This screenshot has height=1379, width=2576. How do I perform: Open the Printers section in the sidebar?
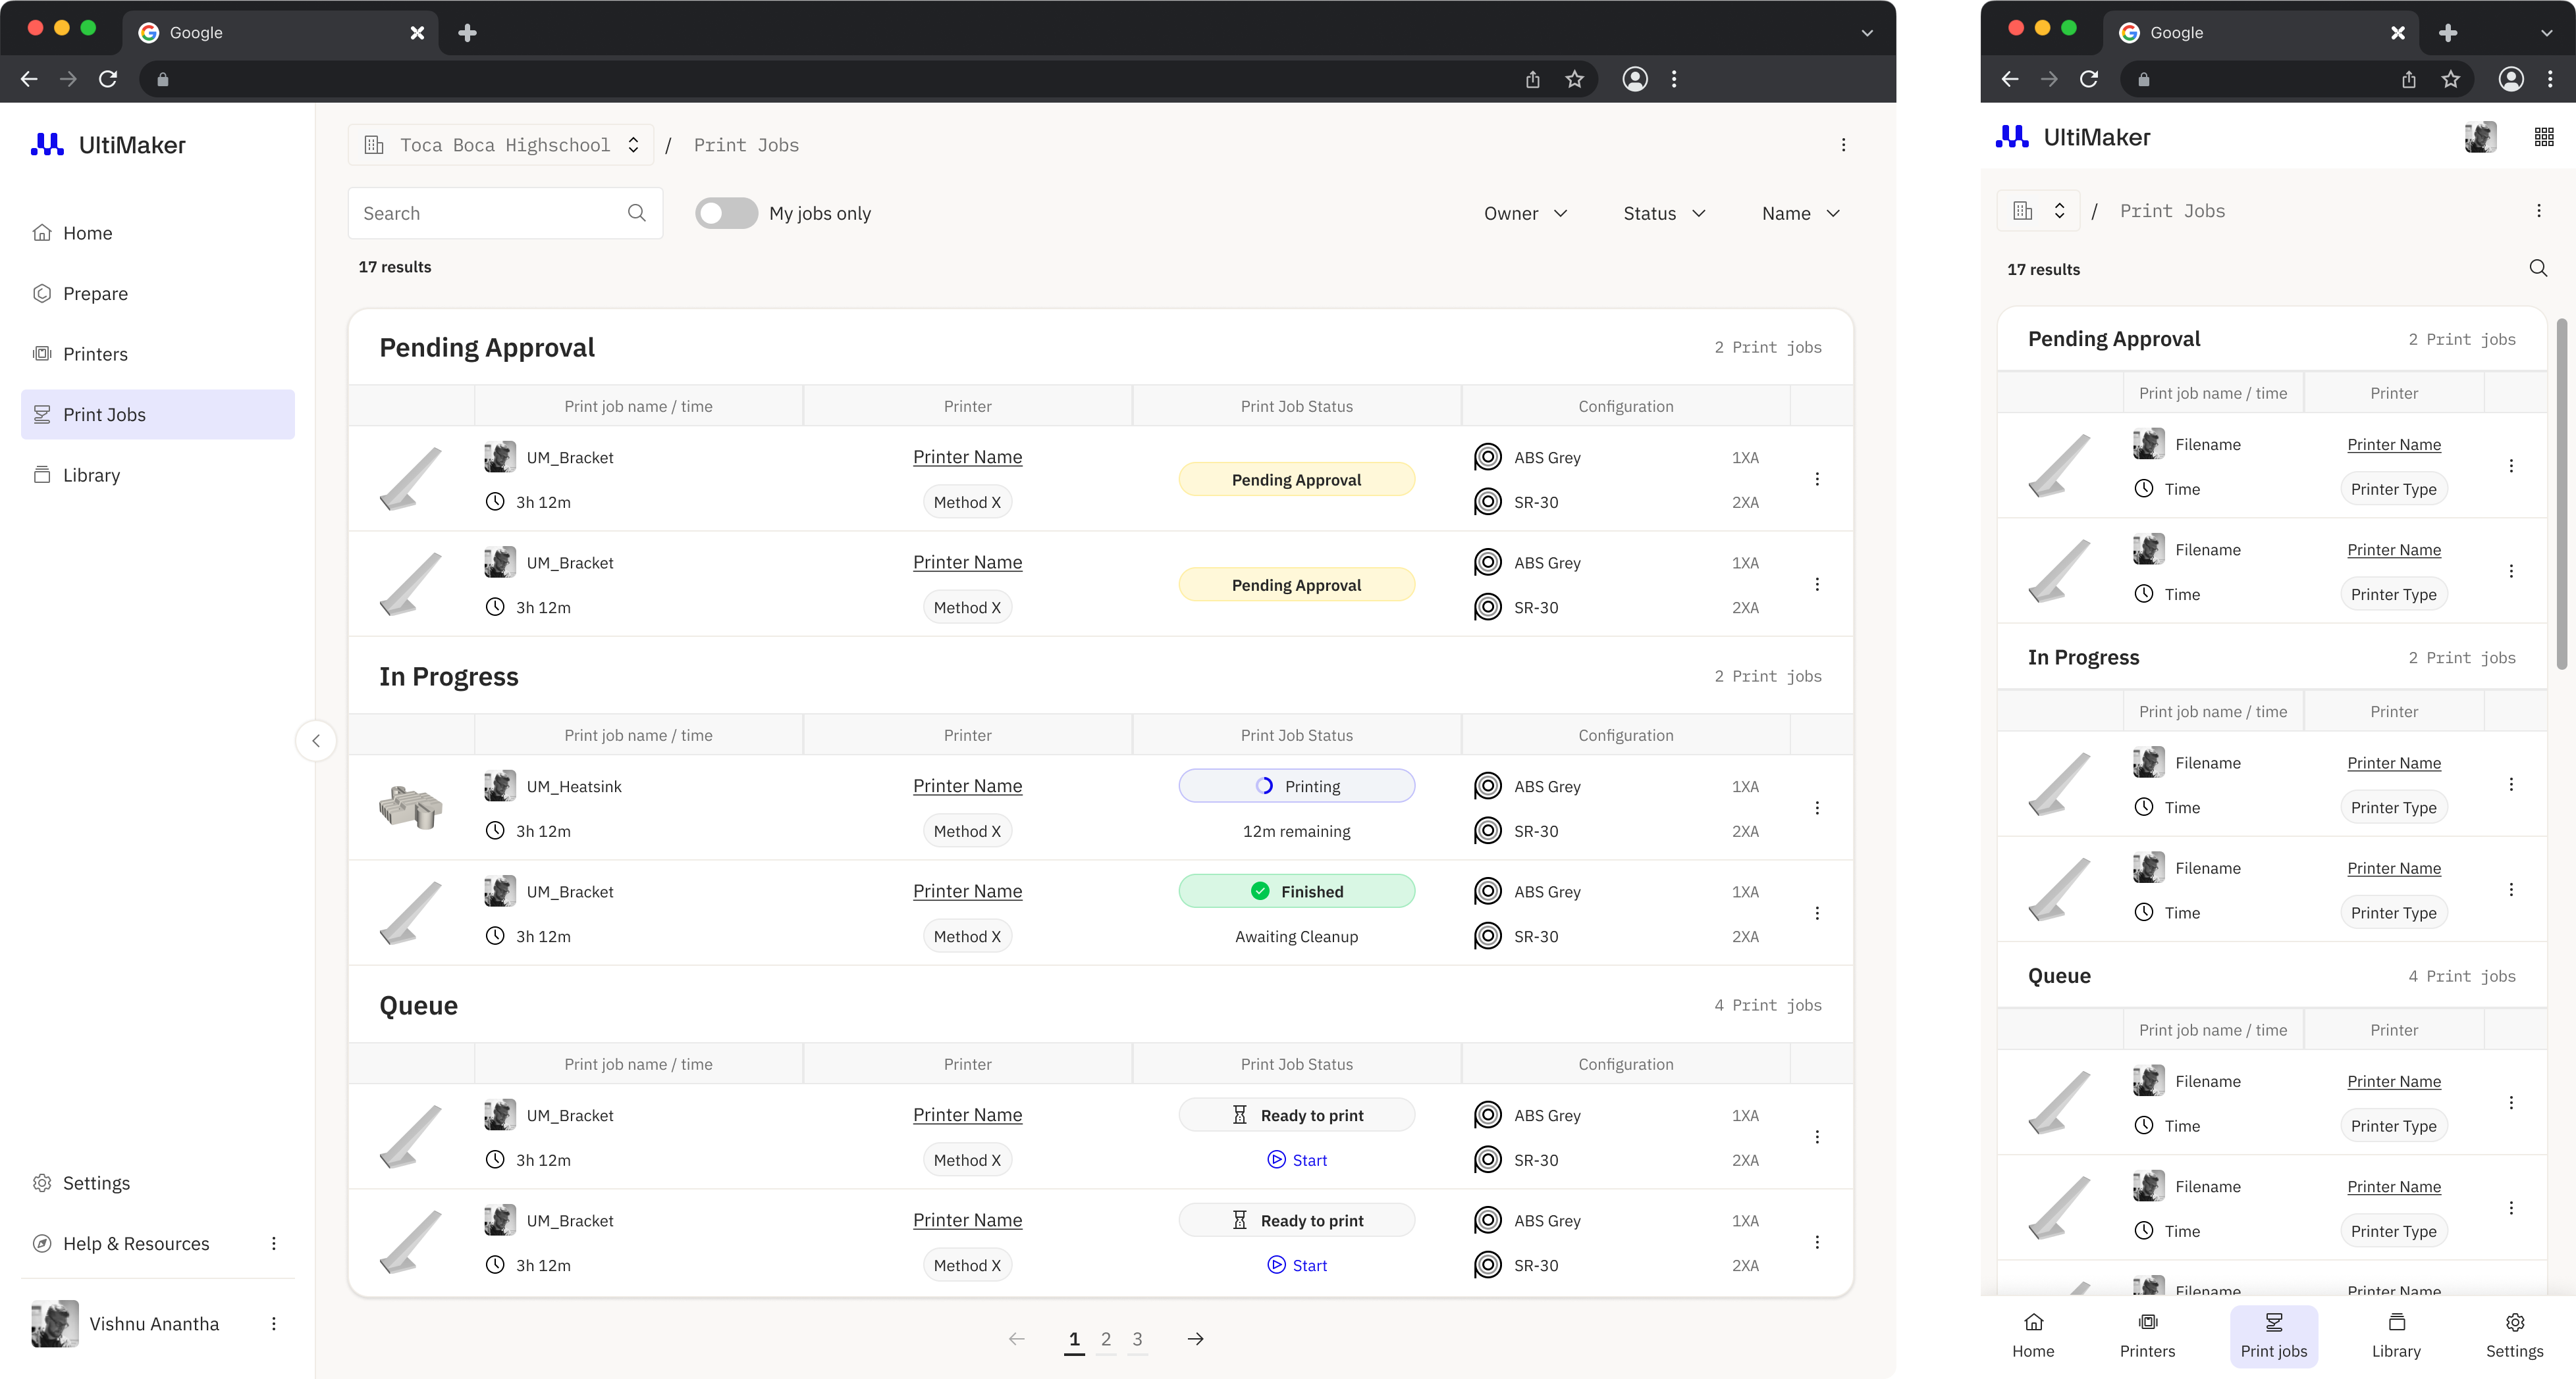95,353
